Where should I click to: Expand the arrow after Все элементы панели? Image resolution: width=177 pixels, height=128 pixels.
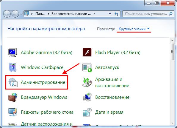tap(94, 14)
